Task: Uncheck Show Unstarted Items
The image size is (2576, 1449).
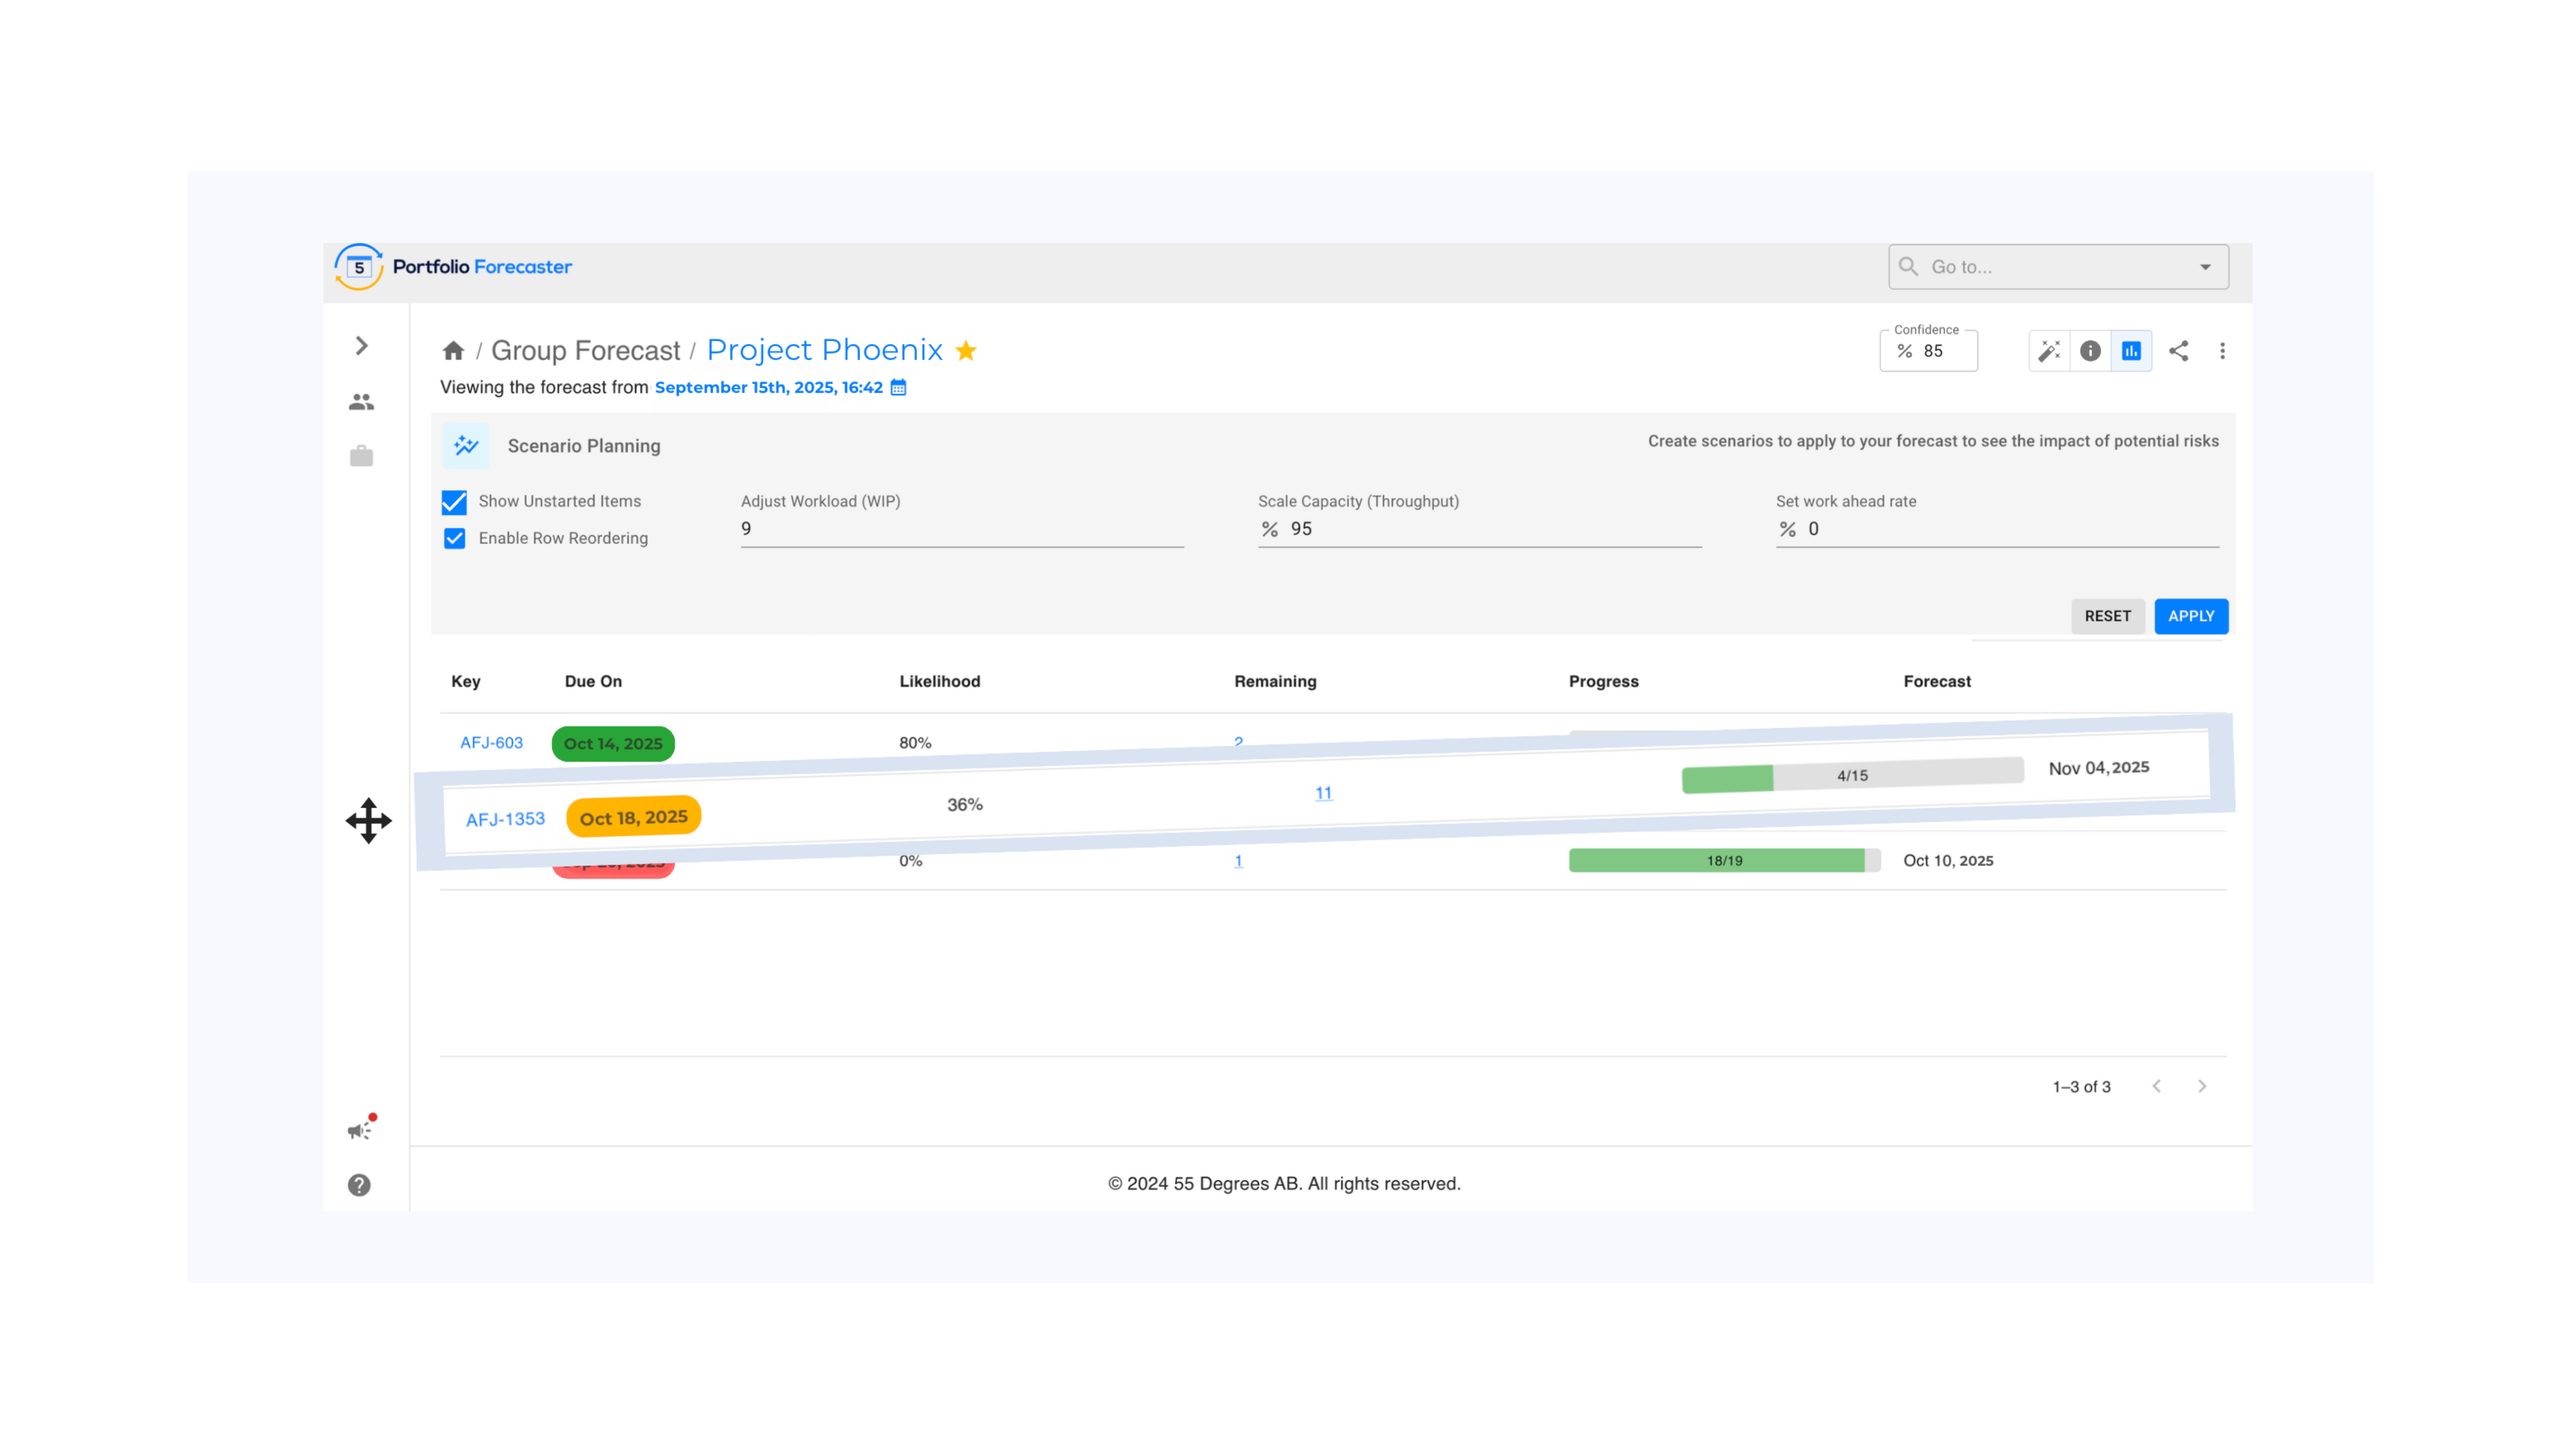Action: (x=455, y=502)
